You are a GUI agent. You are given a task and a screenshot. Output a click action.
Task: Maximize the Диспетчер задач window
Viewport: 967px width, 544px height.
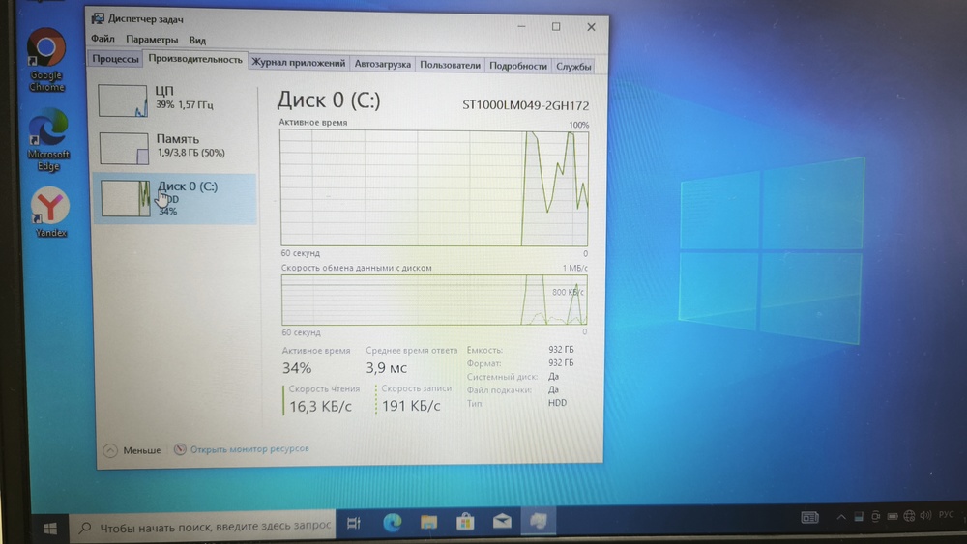556,26
